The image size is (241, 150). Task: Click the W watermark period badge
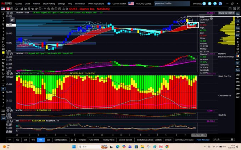[x=12, y=20]
